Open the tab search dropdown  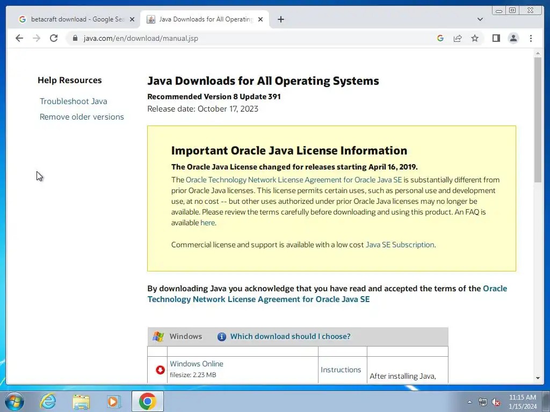pos(480,19)
